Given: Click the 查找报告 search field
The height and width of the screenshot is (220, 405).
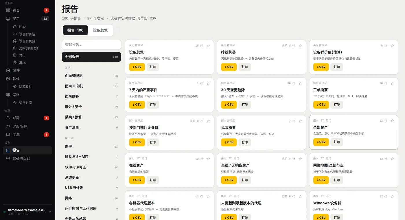Looking at the screenshot, I should tap(91, 45).
